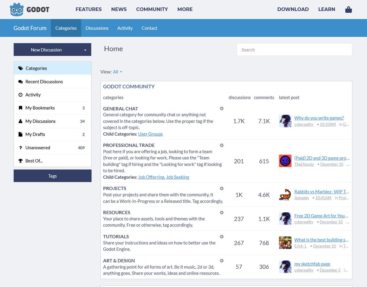The width and height of the screenshot is (367, 287).
Task: Click TheDiavolo username link
Action: (x=304, y=164)
